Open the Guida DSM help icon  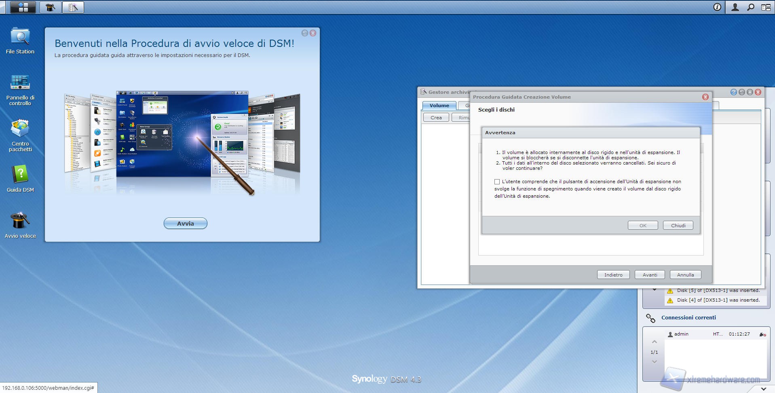pos(20,175)
